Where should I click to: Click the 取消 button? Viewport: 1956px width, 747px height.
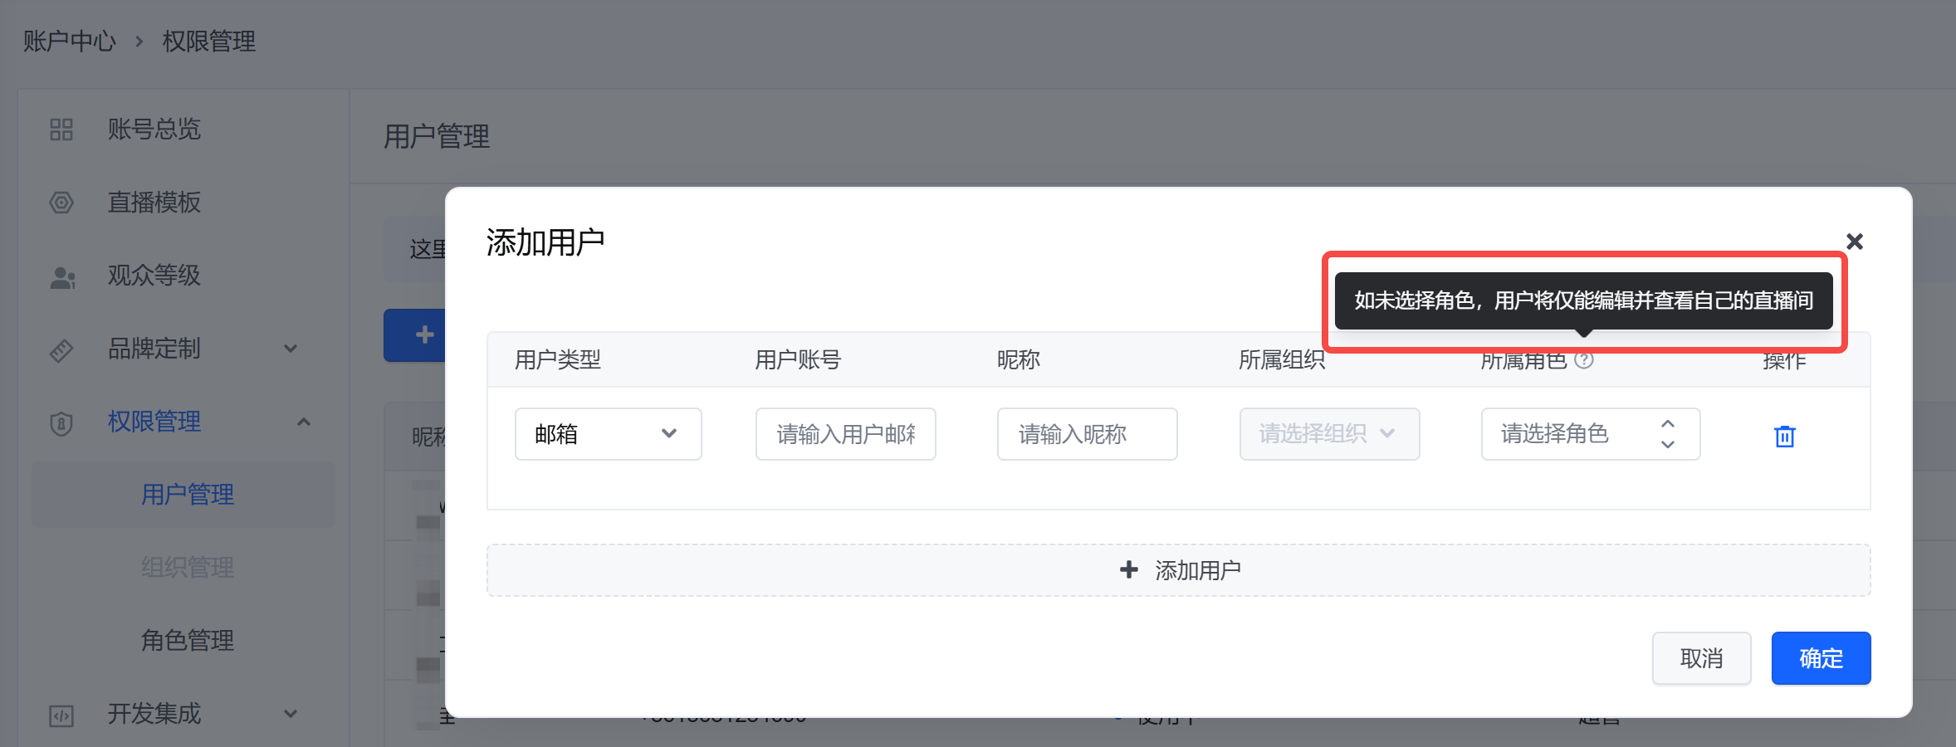1702,658
